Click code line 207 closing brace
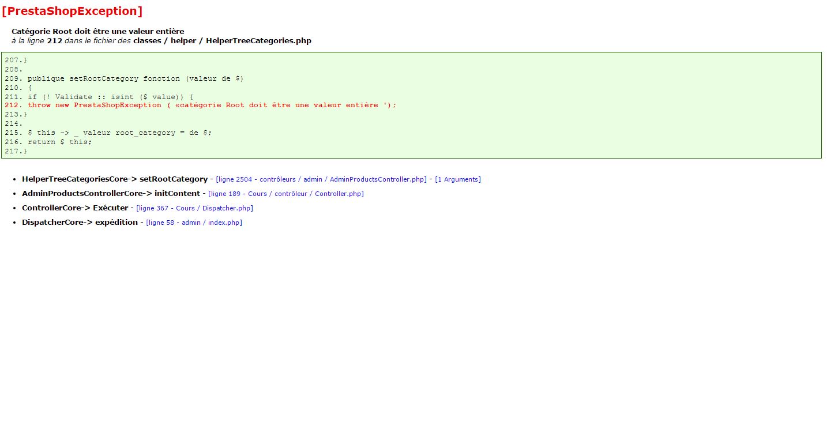Screen dimensions: 827x422 pyautogui.click(x=16, y=60)
